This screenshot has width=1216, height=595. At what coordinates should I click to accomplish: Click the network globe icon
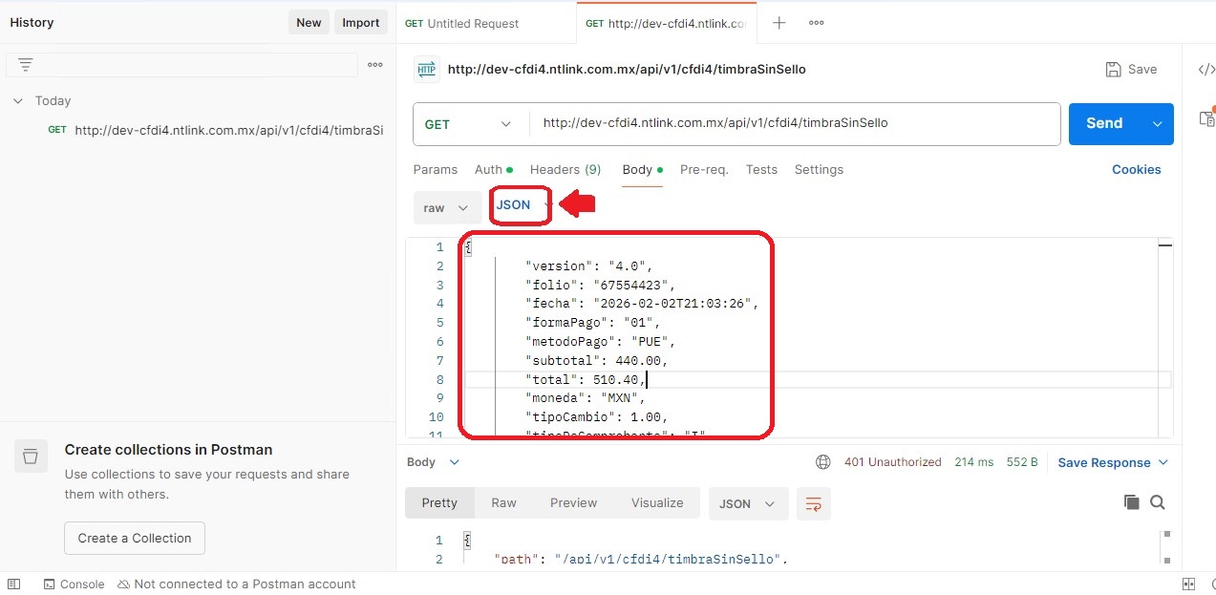823,462
